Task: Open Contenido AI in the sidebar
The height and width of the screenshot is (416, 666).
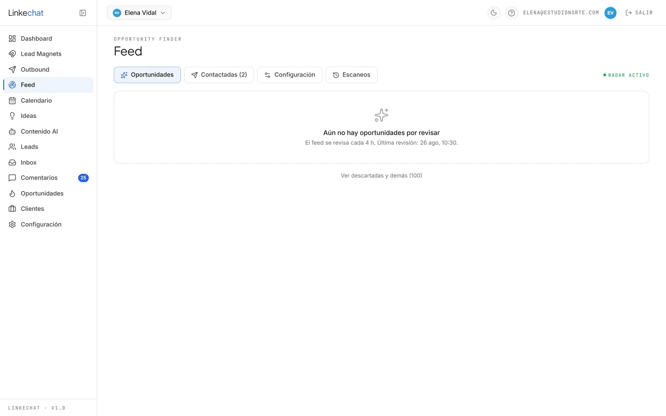Action: [48, 131]
